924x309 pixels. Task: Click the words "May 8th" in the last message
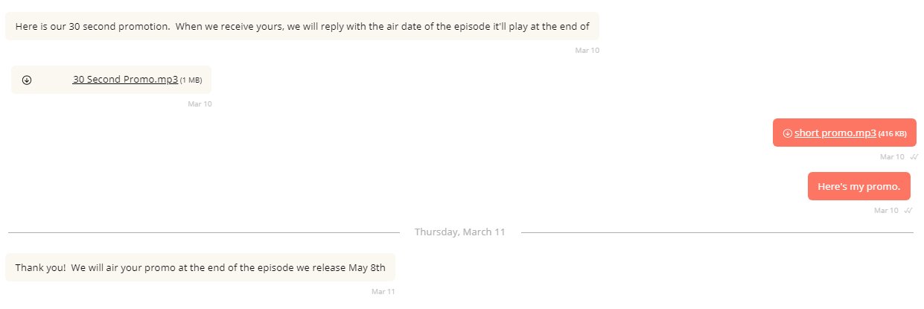pos(367,268)
